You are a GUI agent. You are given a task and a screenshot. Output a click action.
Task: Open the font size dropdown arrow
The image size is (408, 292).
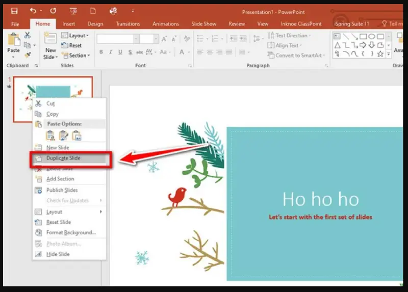[x=156, y=39]
